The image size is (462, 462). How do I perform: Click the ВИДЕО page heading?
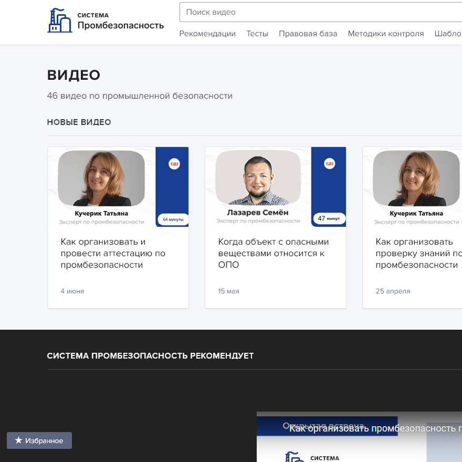[73, 75]
